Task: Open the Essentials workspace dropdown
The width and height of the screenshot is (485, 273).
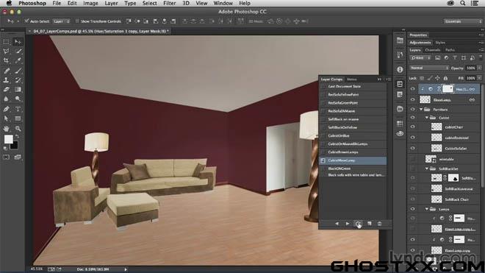Action: point(463,21)
